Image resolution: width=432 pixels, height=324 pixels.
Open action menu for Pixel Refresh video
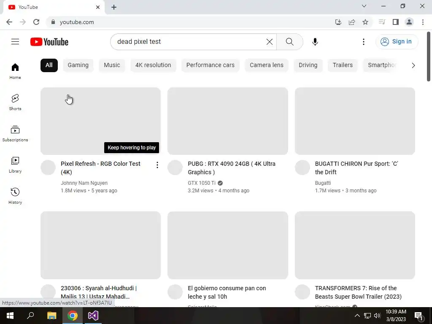pos(157,165)
